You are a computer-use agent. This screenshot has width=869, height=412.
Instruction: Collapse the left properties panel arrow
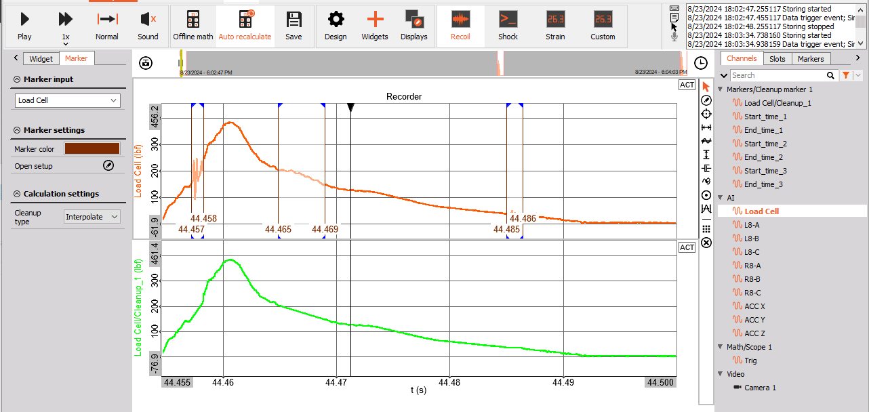click(x=16, y=59)
